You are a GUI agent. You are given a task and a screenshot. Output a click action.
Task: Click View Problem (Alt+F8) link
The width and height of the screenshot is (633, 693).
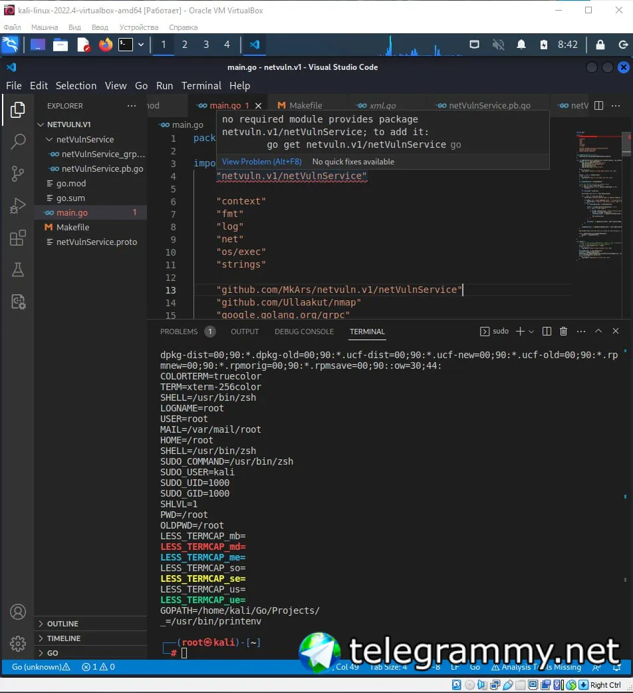click(x=262, y=162)
